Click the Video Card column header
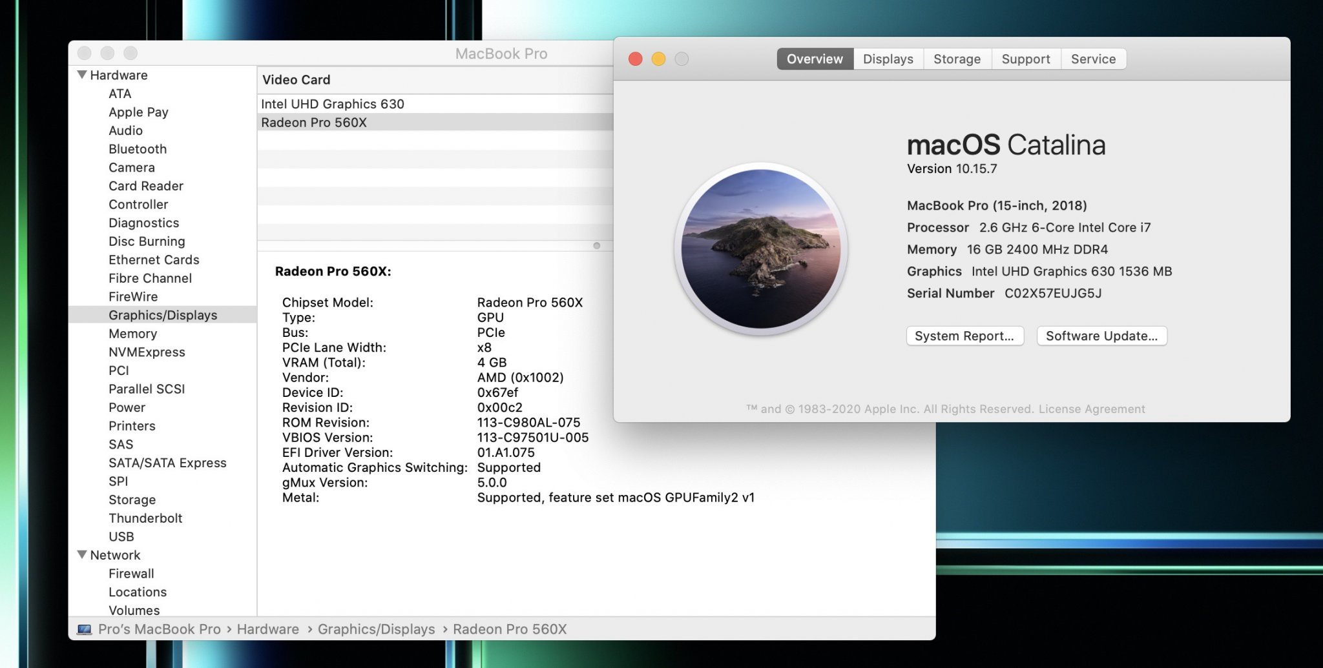 [435, 79]
